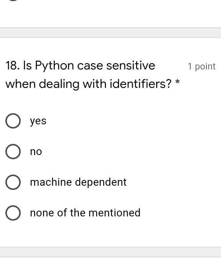The height and width of the screenshot is (259, 221).
Task: Choose the "no" radio option circle
Action: (x=13, y=152)
